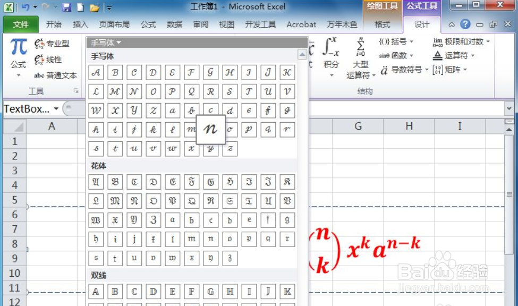Open file via Quick Access folder icon
Screen dimensions: 518x306
pos(95,7)
